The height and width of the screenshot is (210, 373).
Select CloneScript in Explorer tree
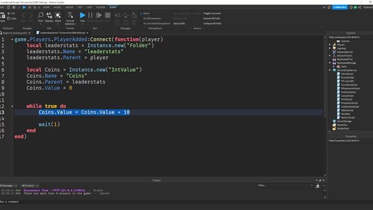[x=347, y=74]
